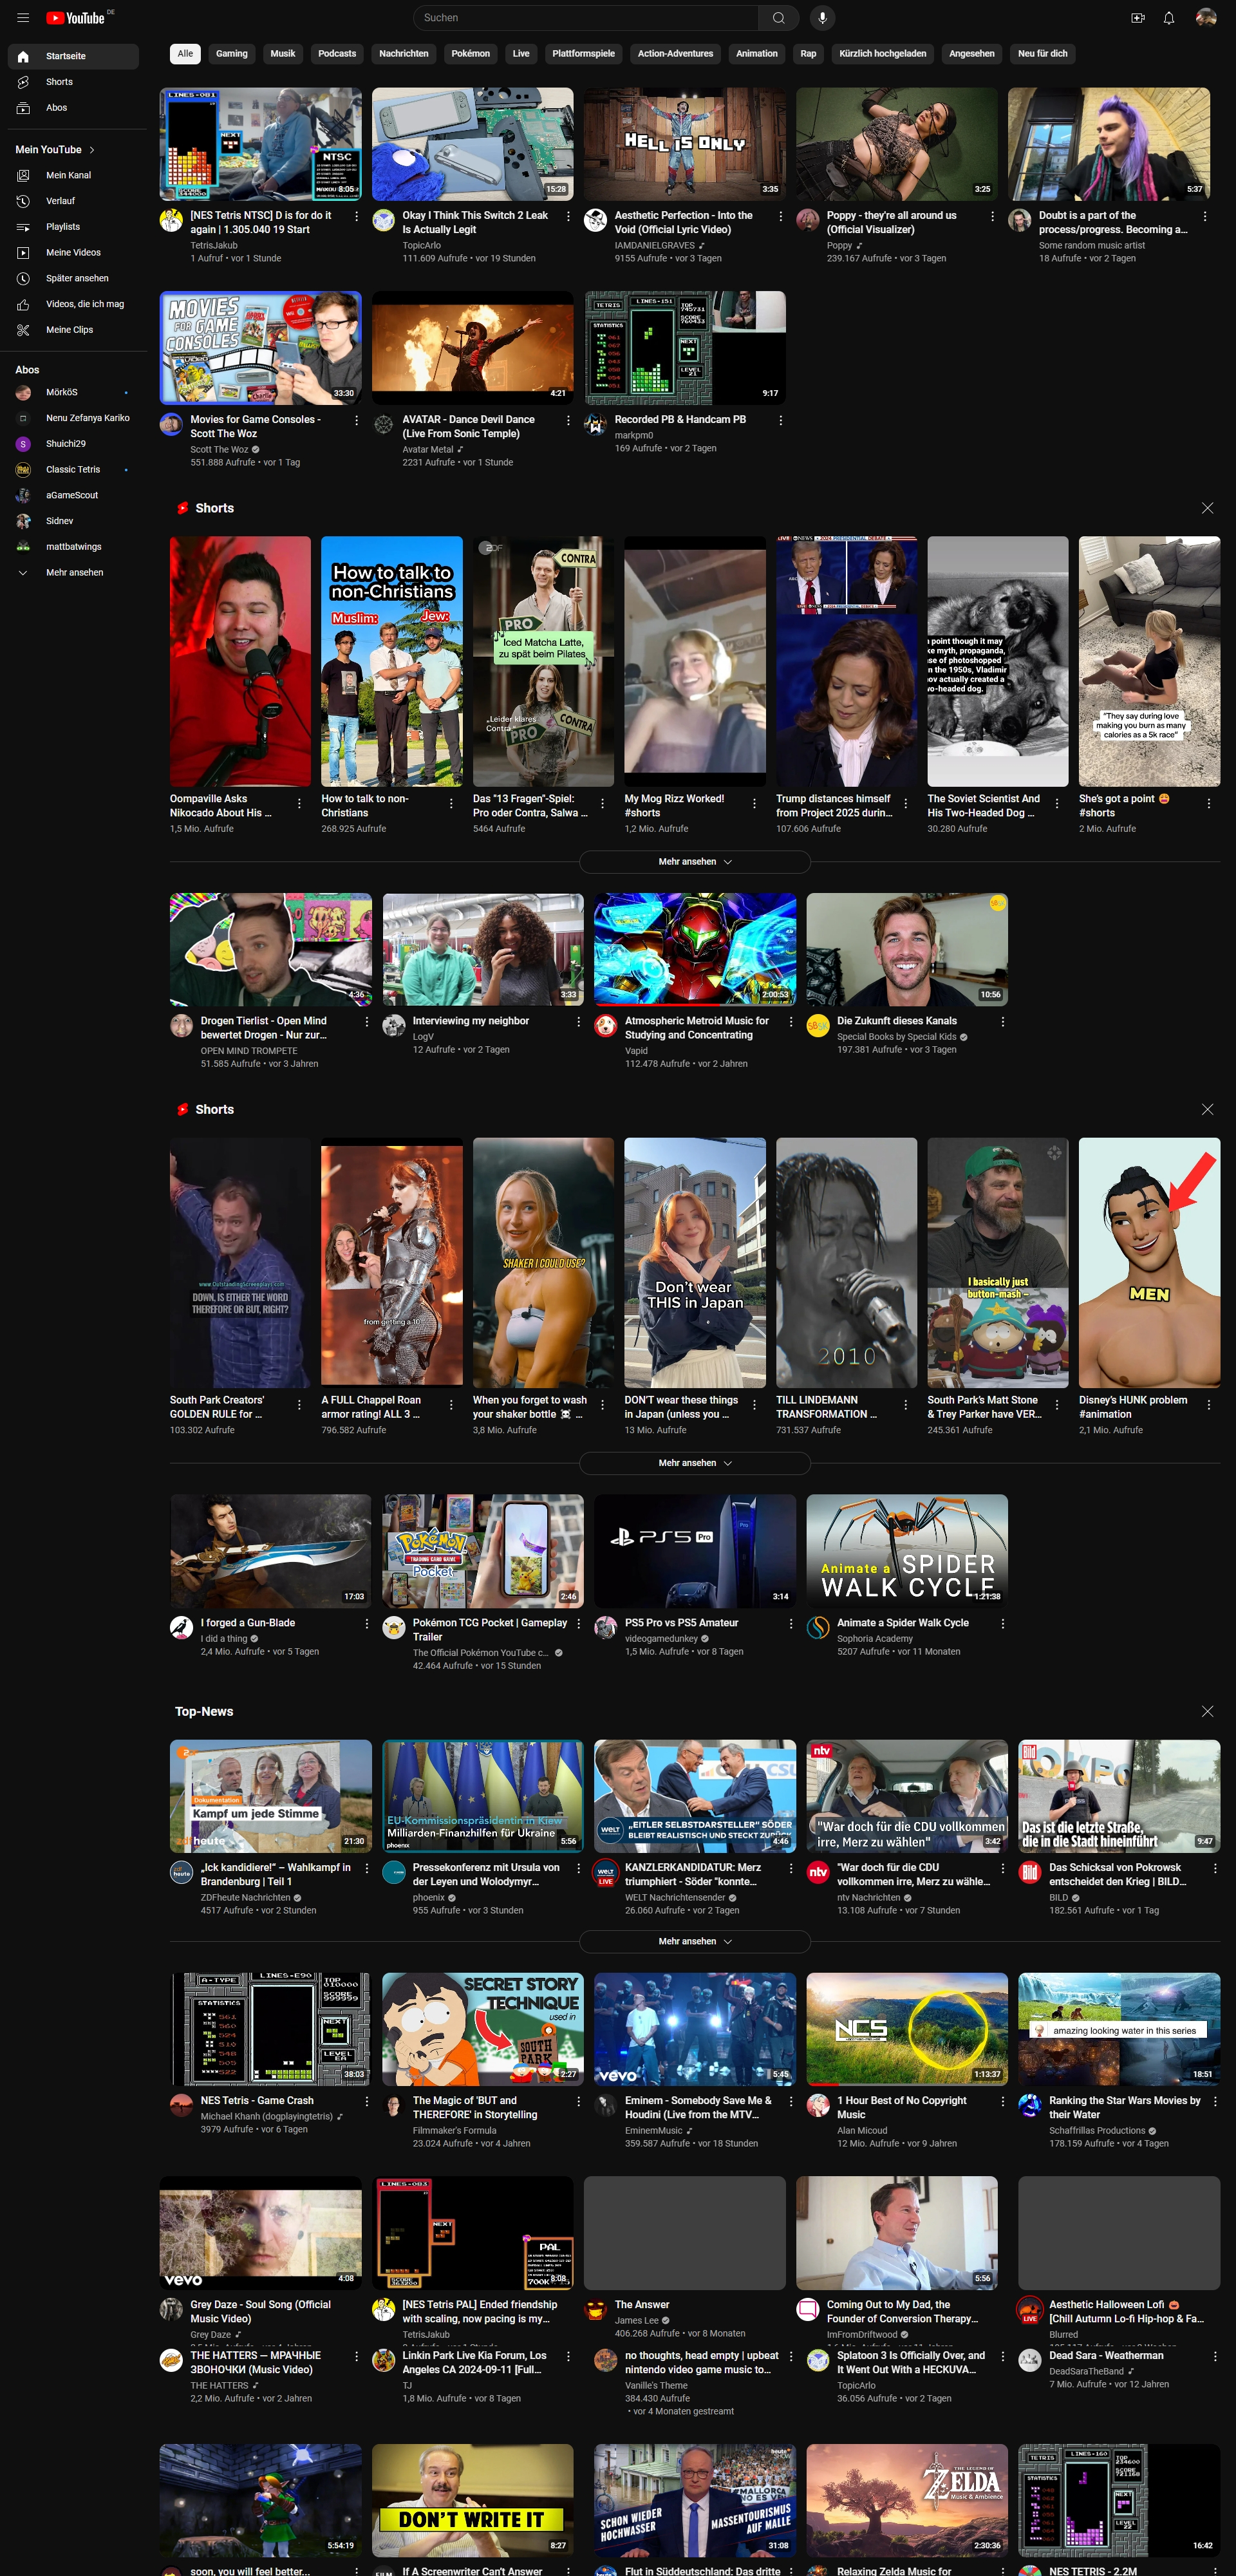The height and width of the screenshot is (2576, 1236).
Task: Open 'Pokémon TCG Pocket | Gameplay Trailer' title
Action: point(490,1630)
